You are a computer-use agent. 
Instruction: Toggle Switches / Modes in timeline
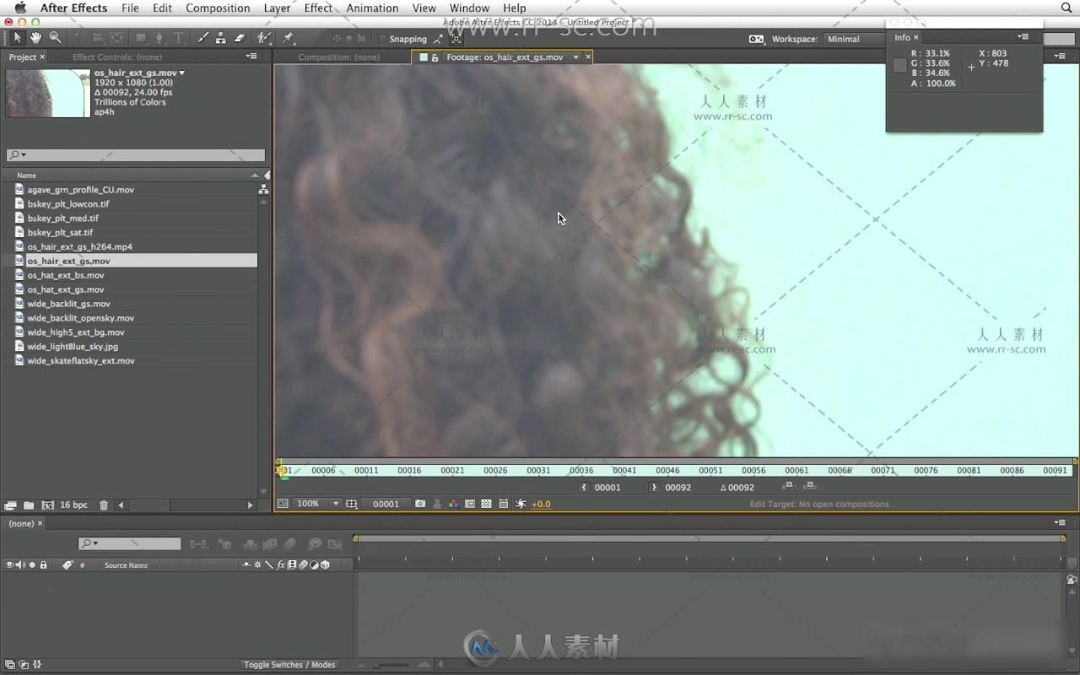289,665
